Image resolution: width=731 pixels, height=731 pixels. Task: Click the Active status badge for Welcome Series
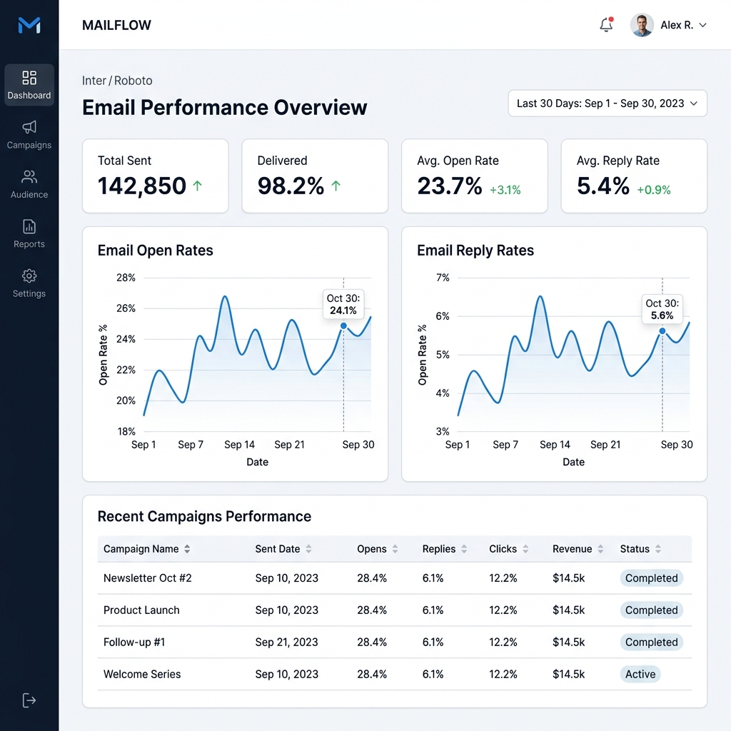pyautogui.click(x=640, y=674)
